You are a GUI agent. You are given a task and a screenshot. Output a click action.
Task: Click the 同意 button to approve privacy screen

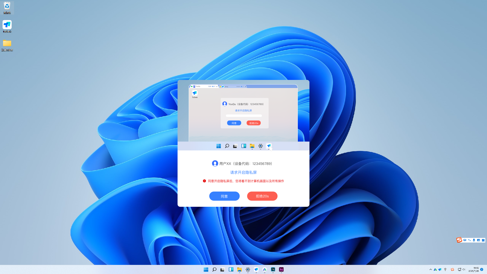[x=224, y=196]
